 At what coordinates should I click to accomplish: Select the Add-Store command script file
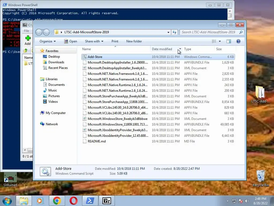point(158,57)
